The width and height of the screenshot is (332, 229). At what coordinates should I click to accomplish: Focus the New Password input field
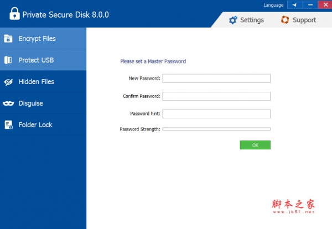tap(216, 79)
